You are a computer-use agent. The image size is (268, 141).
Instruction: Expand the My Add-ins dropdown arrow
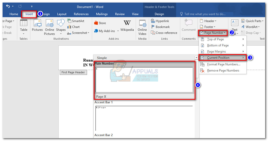[x=118, y=31]
